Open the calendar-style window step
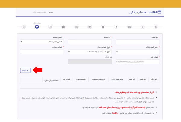 [x=77, y=27]
